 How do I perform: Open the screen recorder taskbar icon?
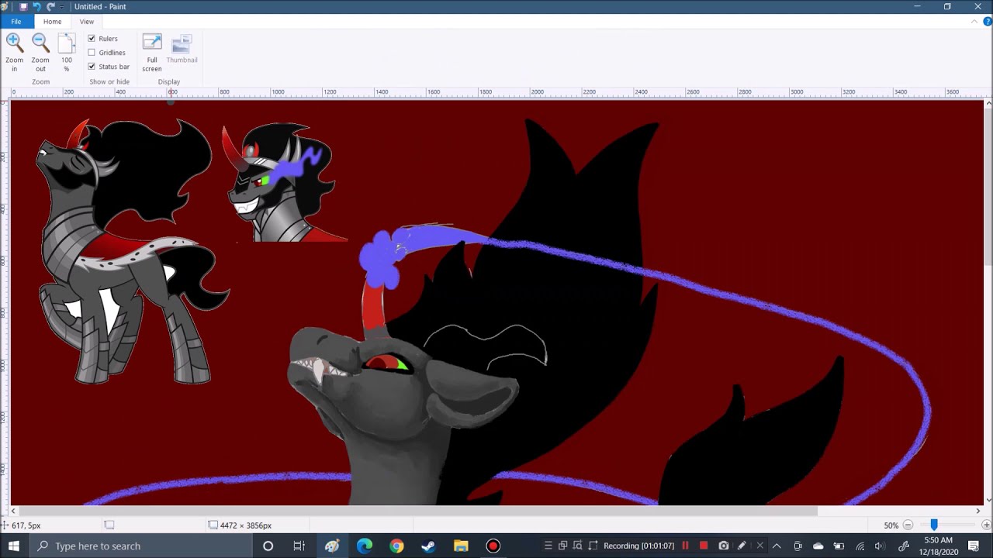(493, 546)
